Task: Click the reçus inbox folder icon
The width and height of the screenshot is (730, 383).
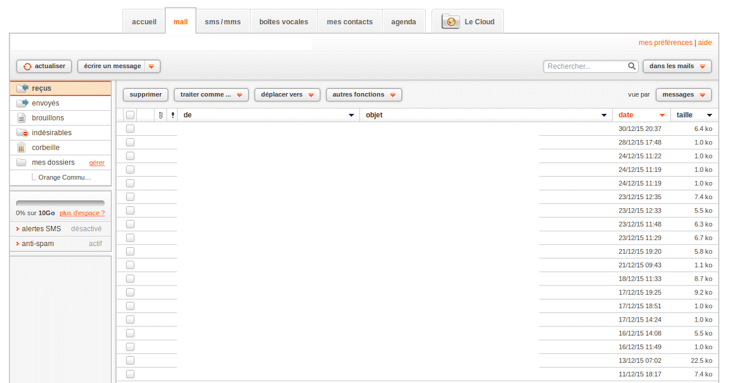Action: coord(23,88)
